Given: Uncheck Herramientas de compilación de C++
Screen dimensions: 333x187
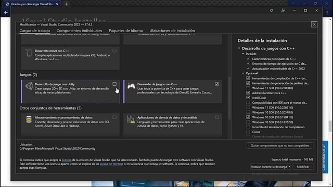Looking at the screenshot, I should click(x=248, y=78).
